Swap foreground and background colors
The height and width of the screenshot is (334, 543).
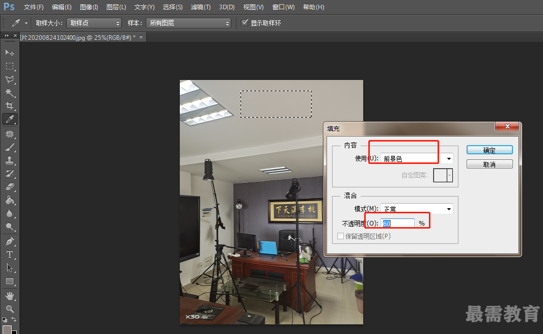coord(14,319)
